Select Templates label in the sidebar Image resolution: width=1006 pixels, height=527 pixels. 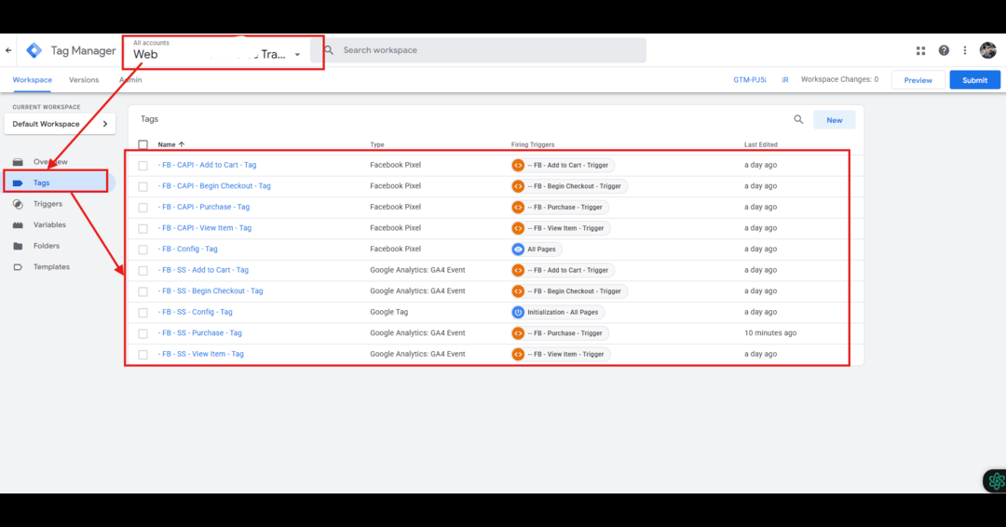click(51, 267)
